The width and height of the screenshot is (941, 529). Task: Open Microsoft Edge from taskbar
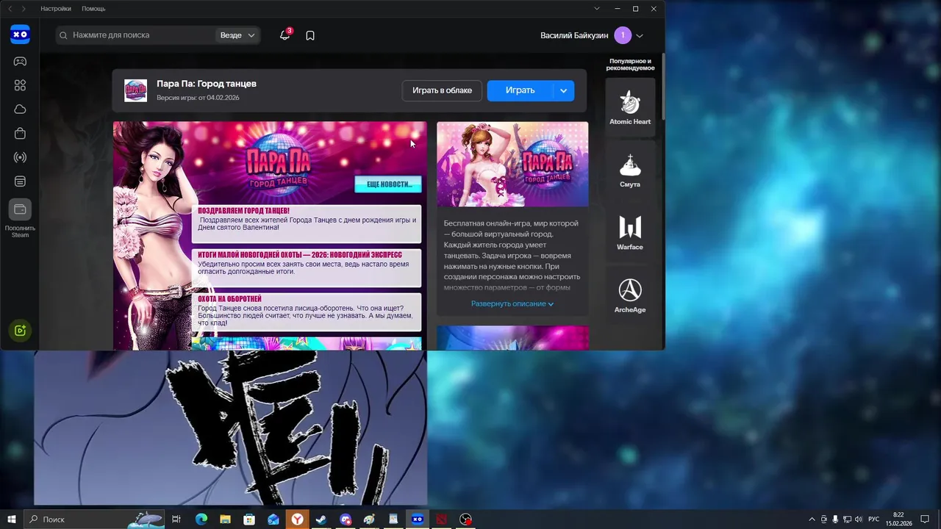tap(201, 519)
